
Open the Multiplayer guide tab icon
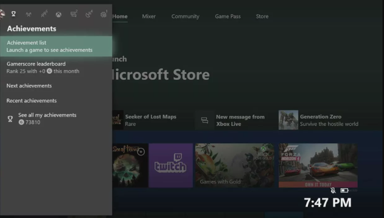pyautogui.click(x=29, y=14)
